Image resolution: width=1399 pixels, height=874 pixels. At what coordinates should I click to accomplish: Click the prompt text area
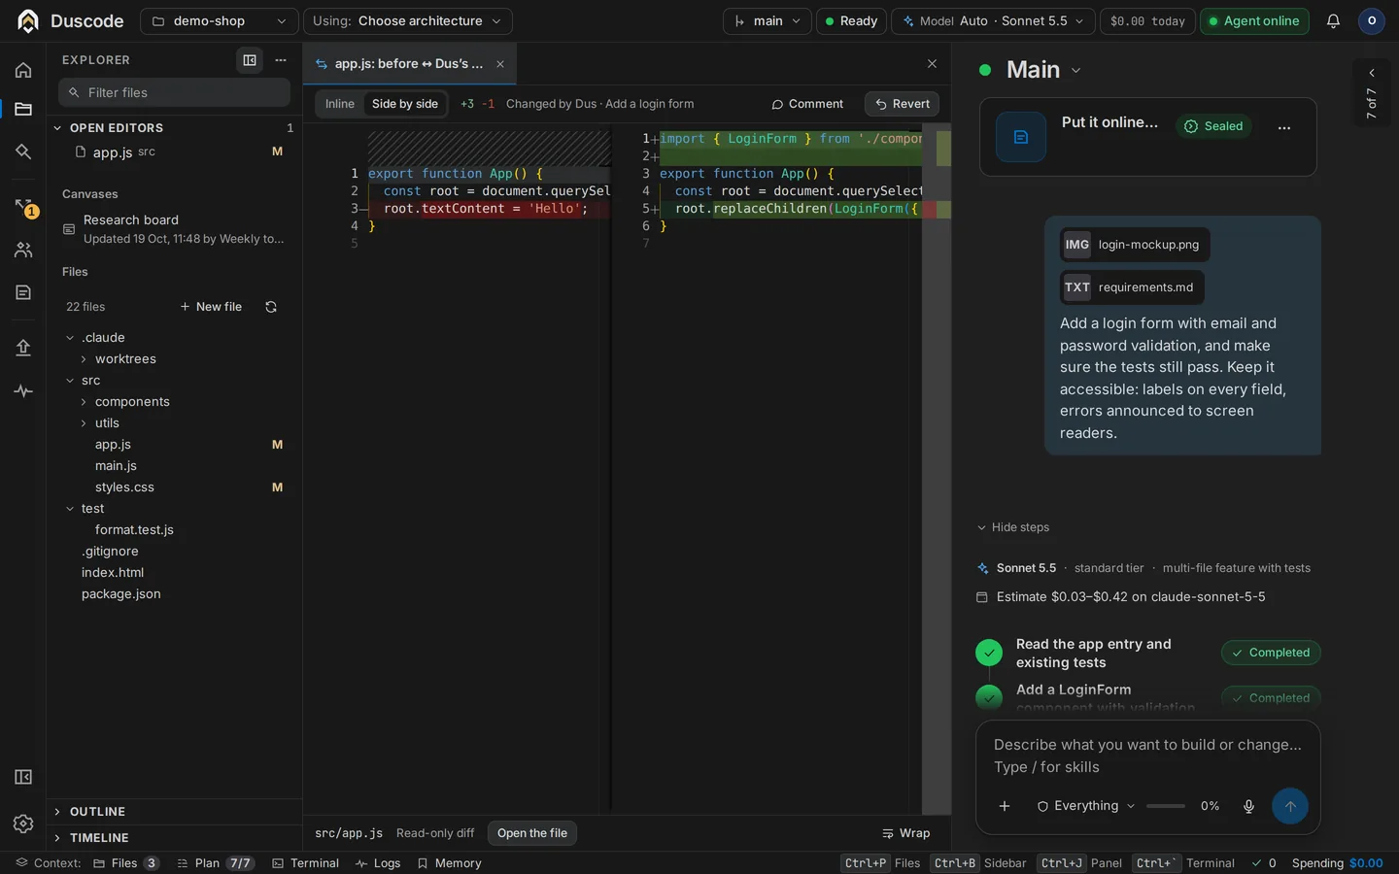click(1147, 756)
